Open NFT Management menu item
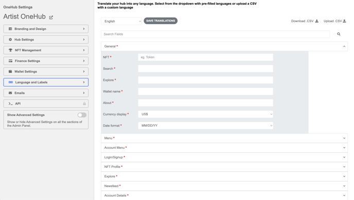 pos(46,50)
